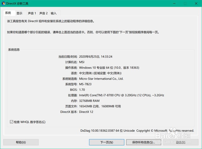Open the 声音 2 tab
Screen dimensions: 202x149
[x=43, y=13]
